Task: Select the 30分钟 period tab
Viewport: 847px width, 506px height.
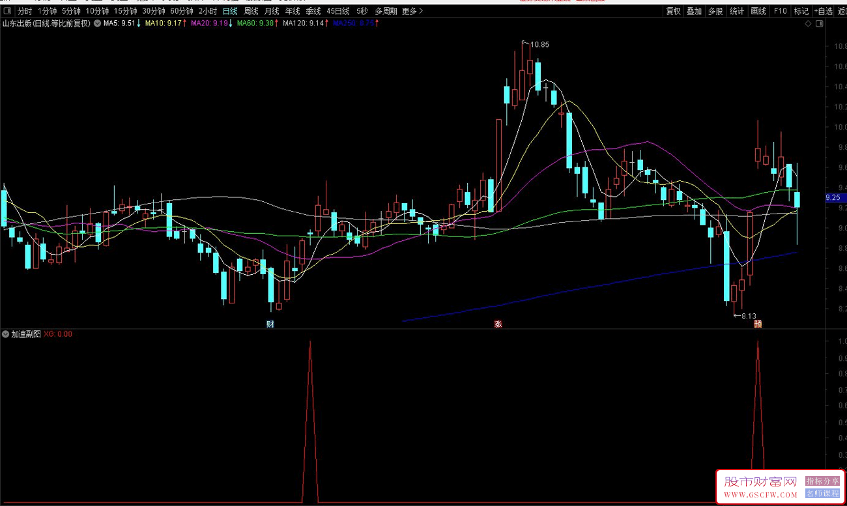Action: 154,11
